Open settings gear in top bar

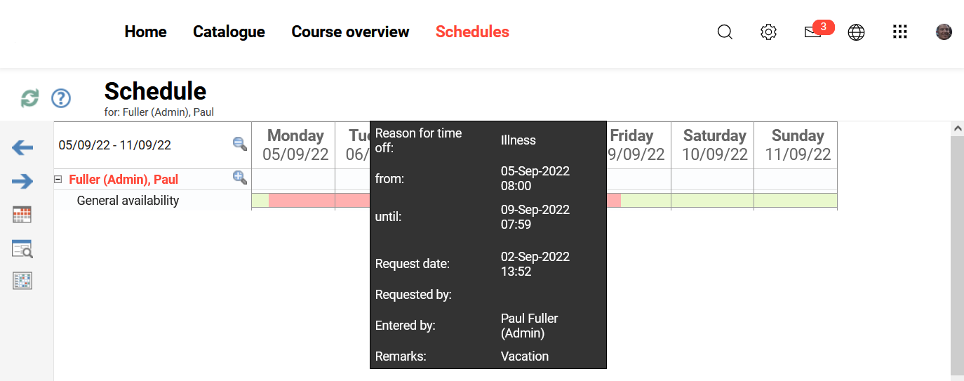point(769,32)
